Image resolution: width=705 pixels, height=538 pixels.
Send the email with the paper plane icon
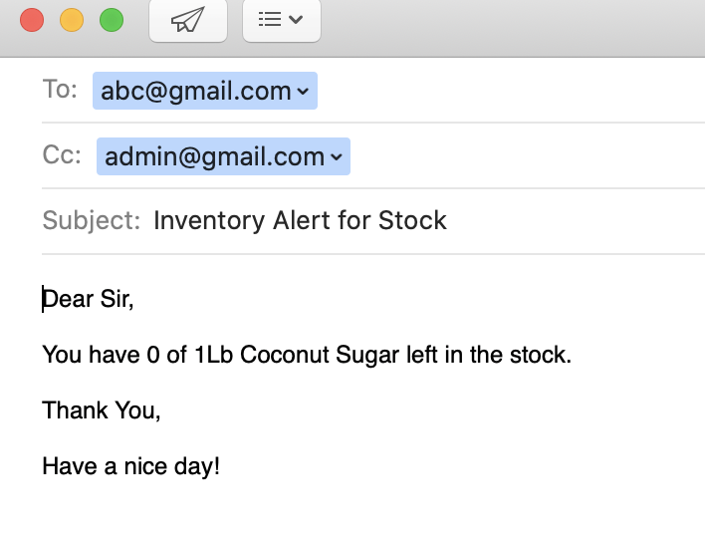(188, 20)
